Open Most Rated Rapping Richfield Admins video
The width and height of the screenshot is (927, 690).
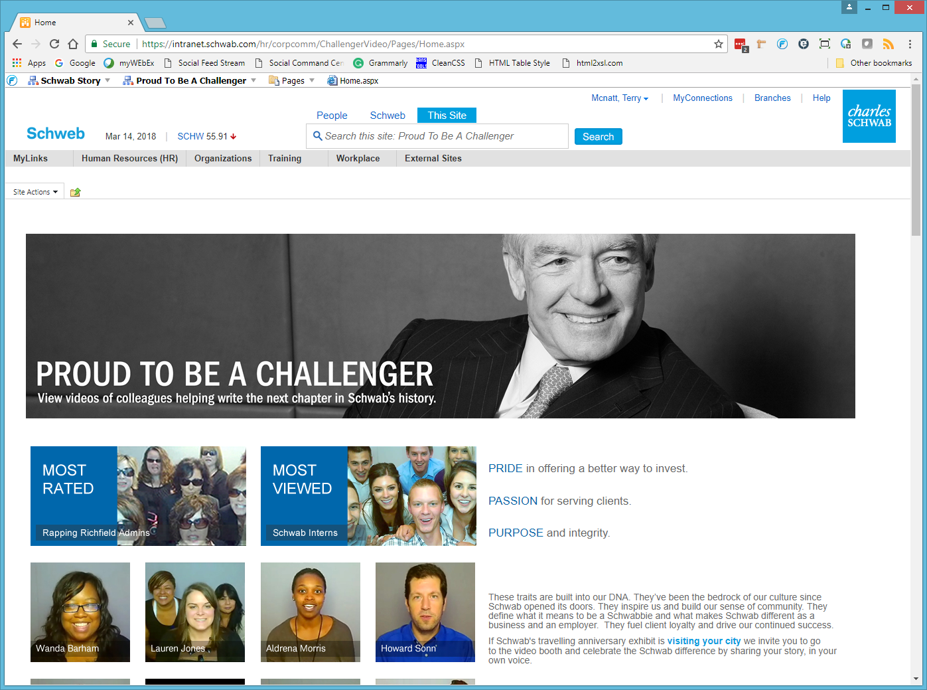point(138,496)
